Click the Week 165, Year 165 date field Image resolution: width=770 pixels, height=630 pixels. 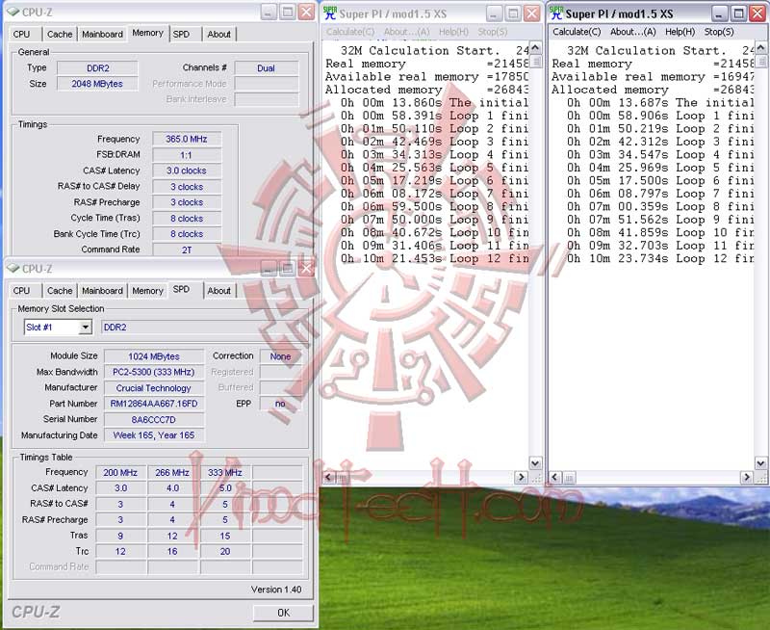[x=154, y=434]
